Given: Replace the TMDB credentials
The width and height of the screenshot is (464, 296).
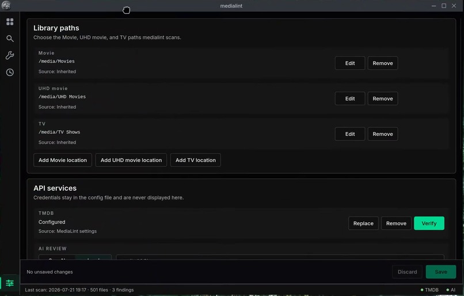Looking at the screenshot, I should pyautogui.click(x=363, y=223).
